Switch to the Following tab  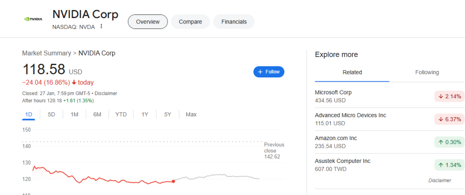pos(427,72)
